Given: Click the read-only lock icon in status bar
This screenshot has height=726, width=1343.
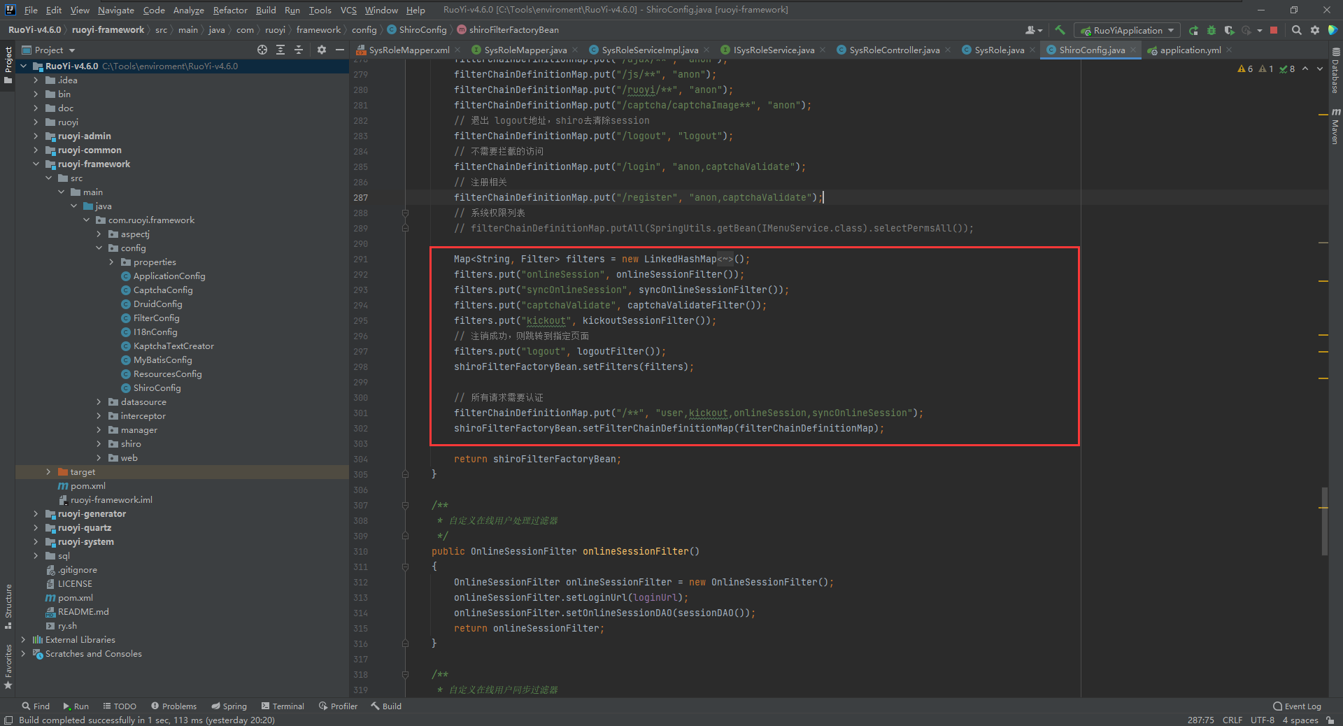Looking at the screenshot, I should point(1330,720).
